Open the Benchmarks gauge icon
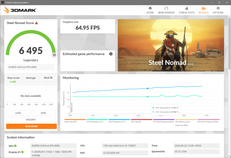Viewport: 231px width, 158px height. coord(166,8)
